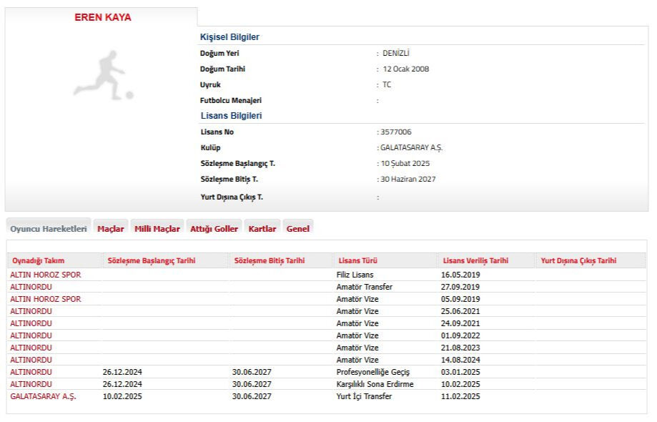Open the first ALTIN HOROZ SPOR link
657x422 pixels.
coord(46,275)
